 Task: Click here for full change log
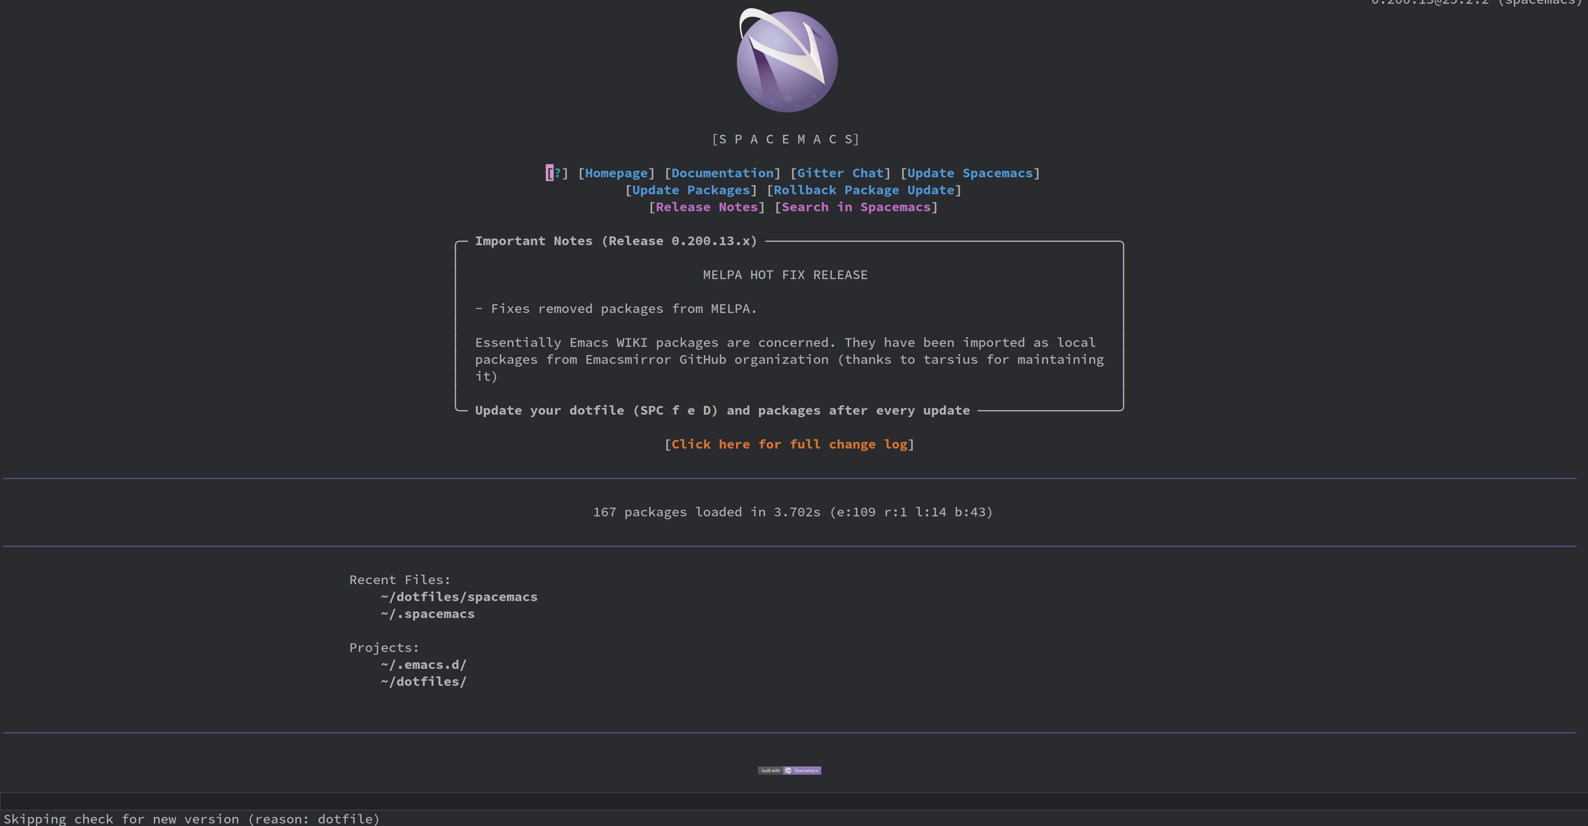coord(790,444)
